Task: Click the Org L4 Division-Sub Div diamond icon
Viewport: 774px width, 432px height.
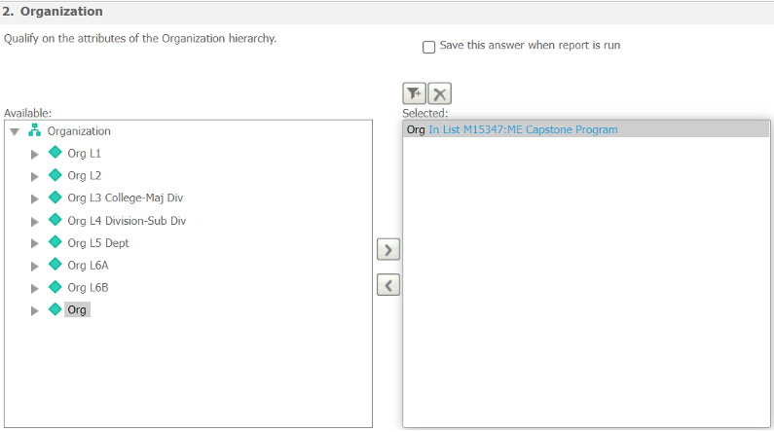Action: pos(55,220)
